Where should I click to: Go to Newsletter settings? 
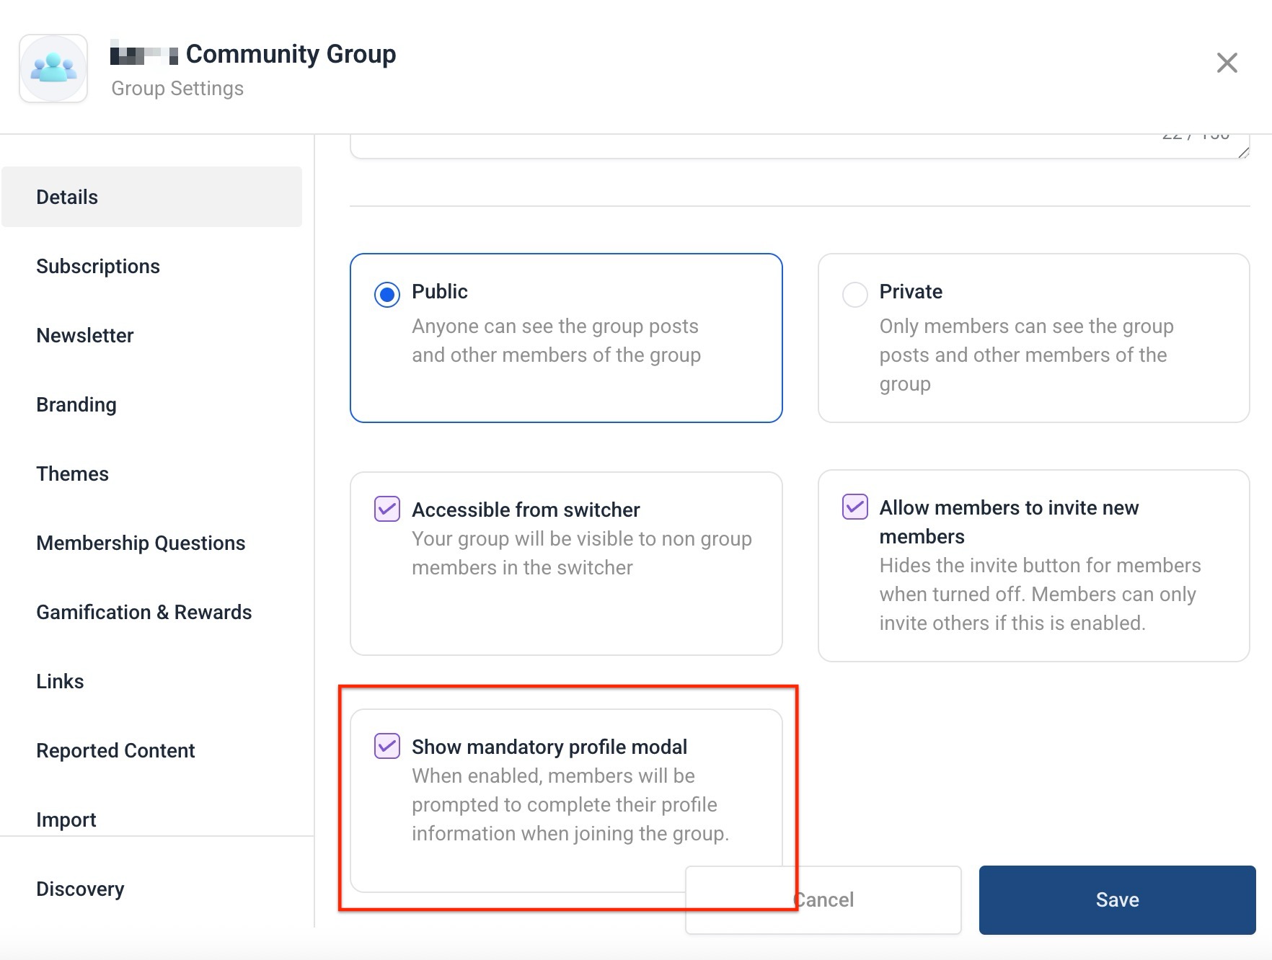tap(85, 335)
